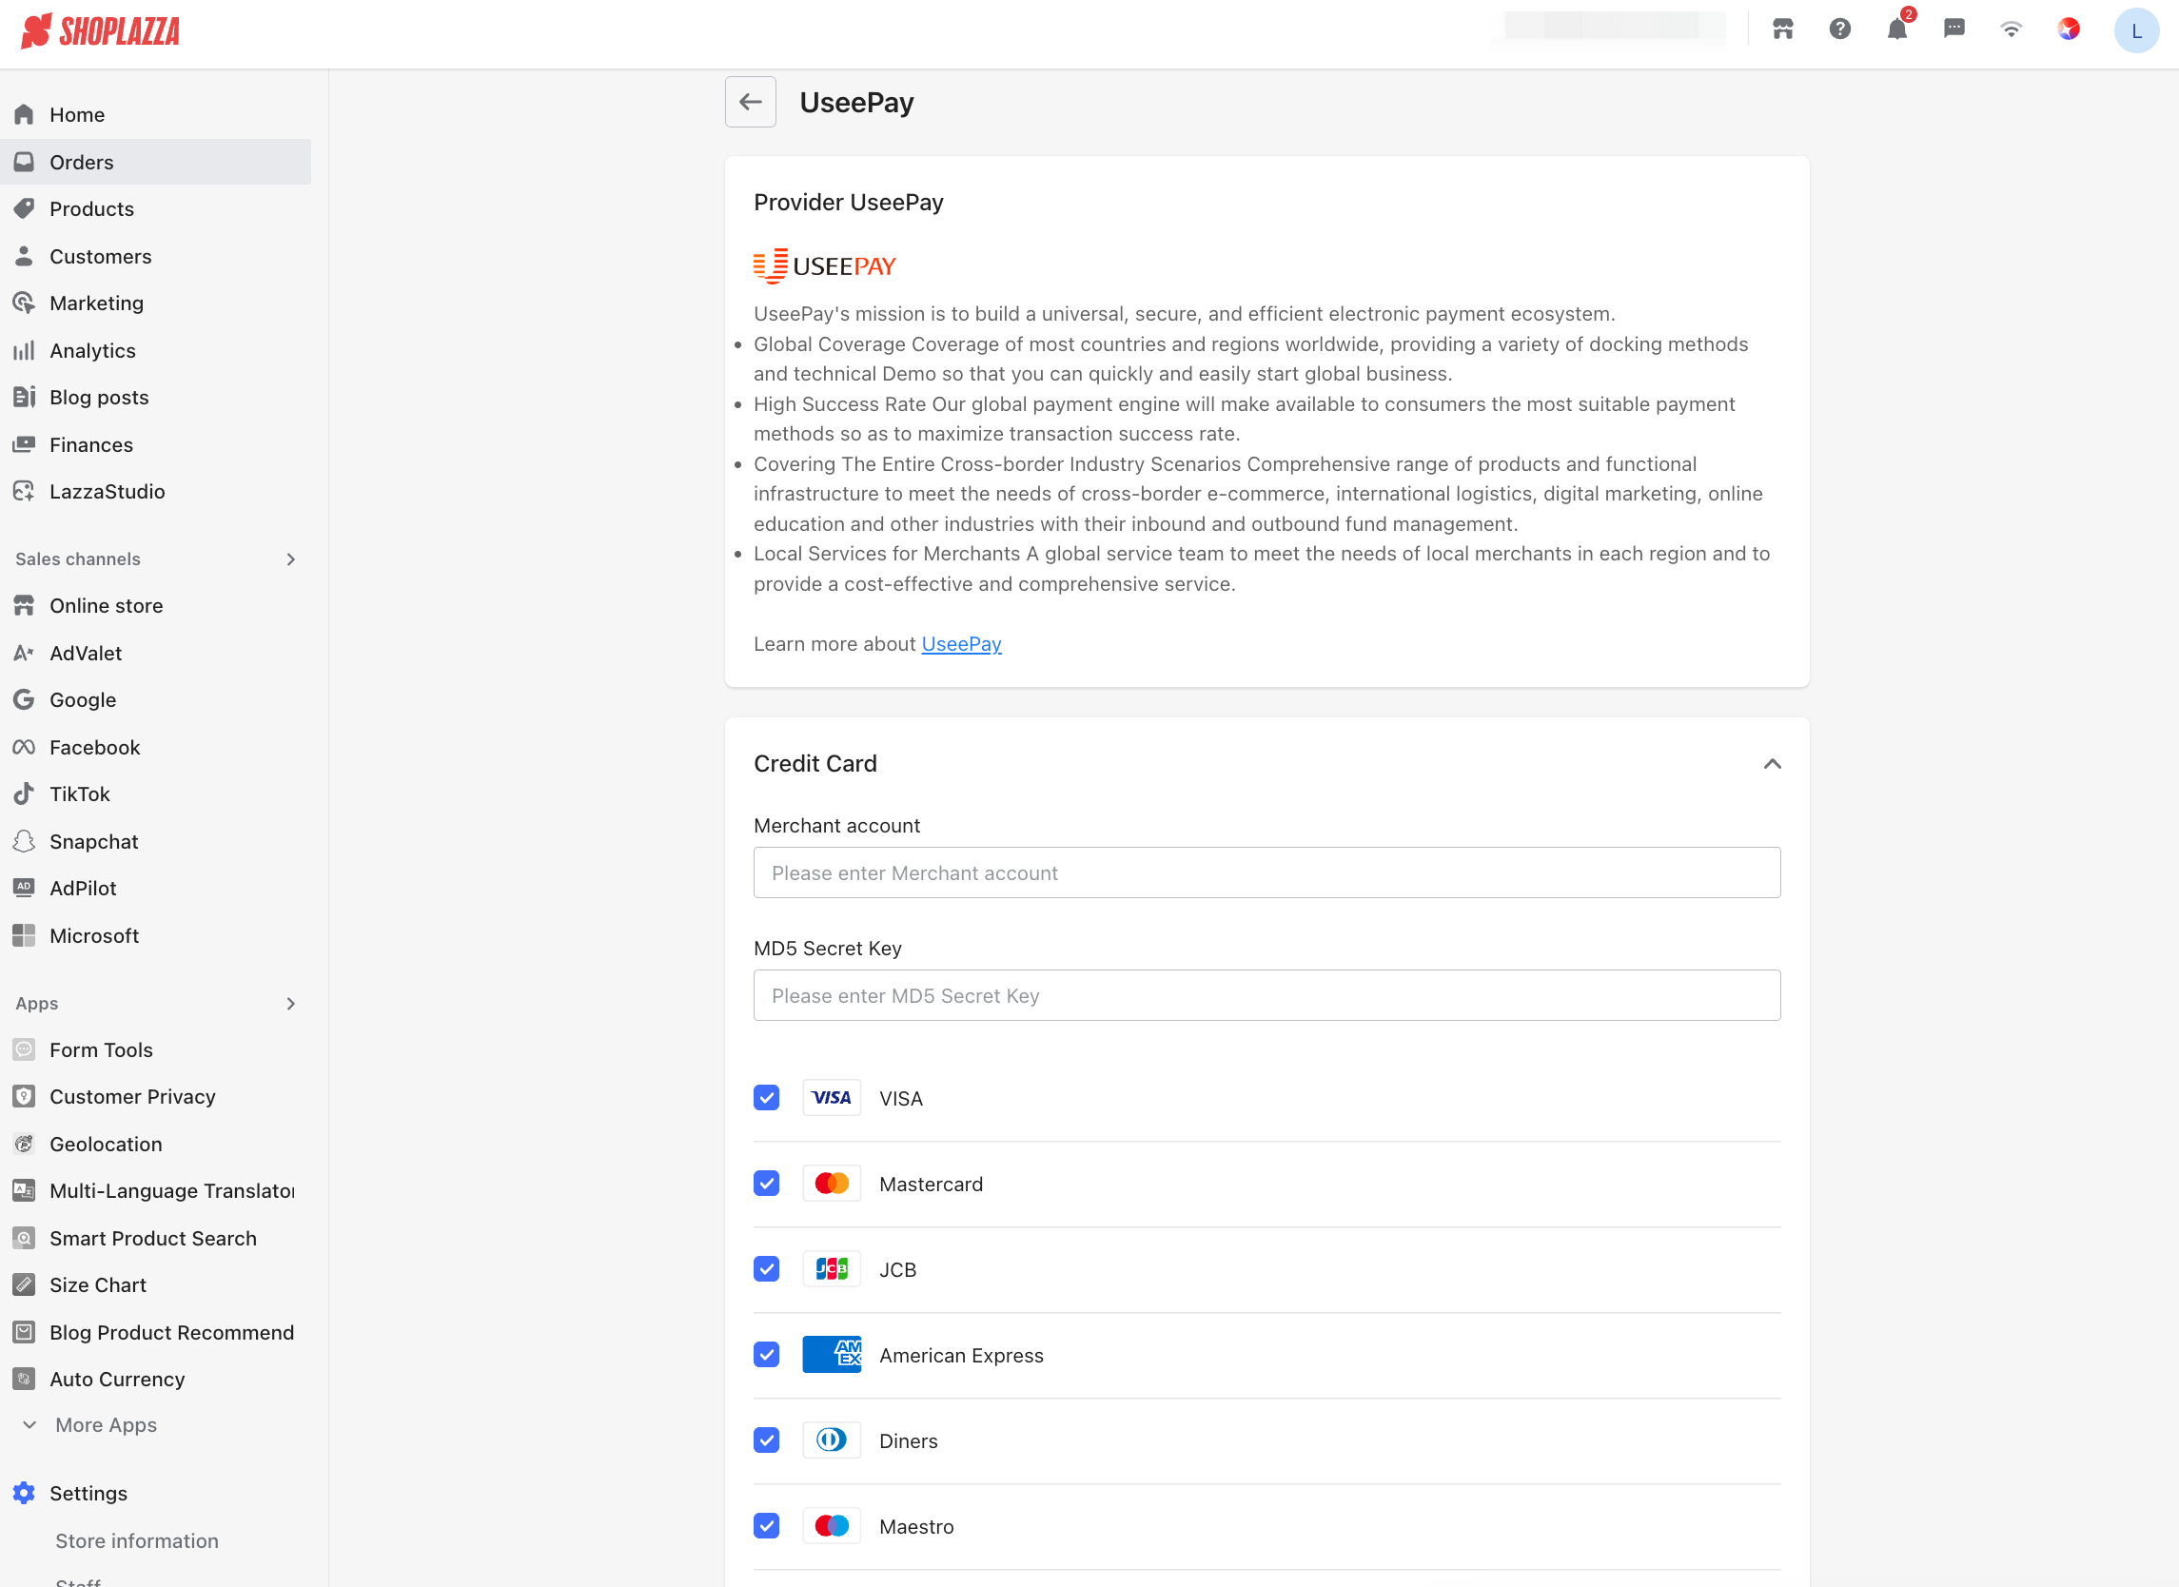Screen dimensions: 2179x1587
Task: Open Store information settings
Action: coord(136,1540)
